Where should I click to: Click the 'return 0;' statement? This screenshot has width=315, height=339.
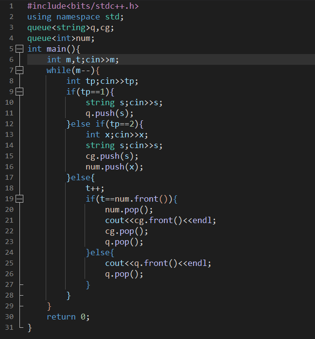click(68, 317)
